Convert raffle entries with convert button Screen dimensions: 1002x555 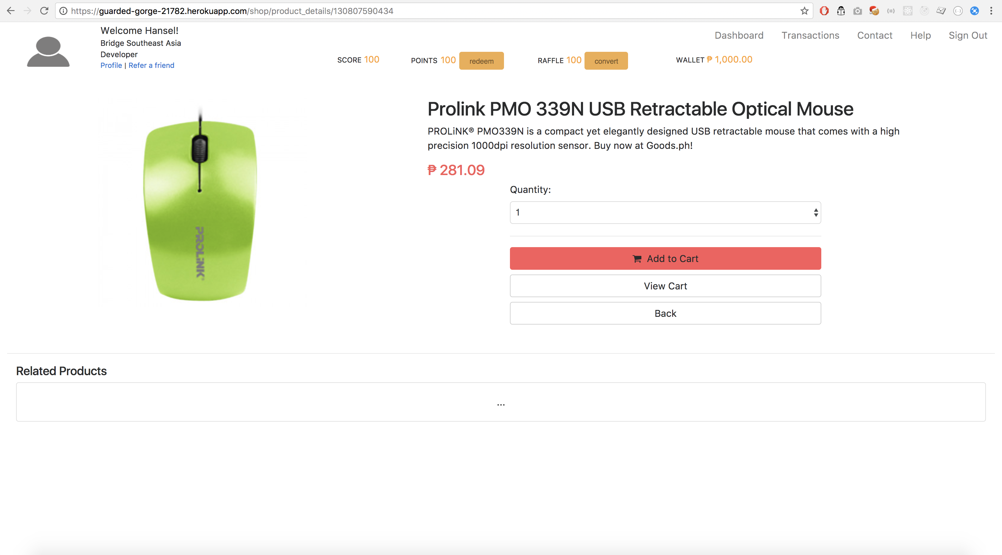pyautogui.click(x=606, y=61)
